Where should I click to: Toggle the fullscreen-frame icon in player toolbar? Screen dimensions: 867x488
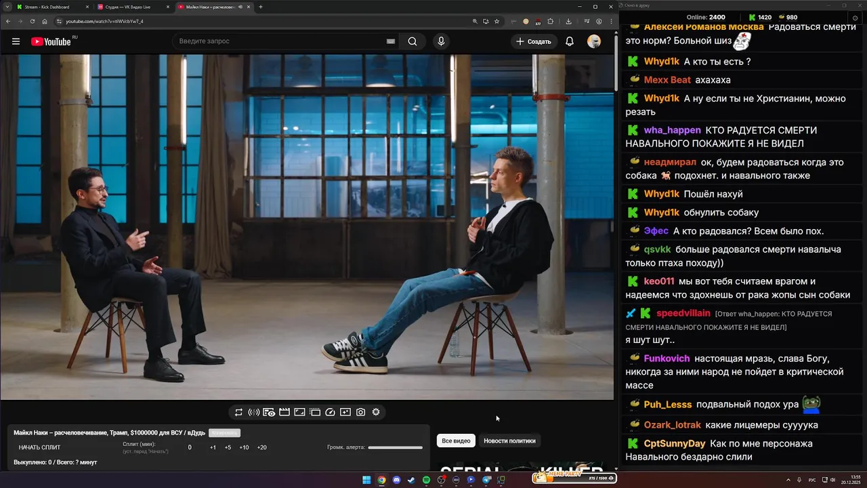pos(299,412)
